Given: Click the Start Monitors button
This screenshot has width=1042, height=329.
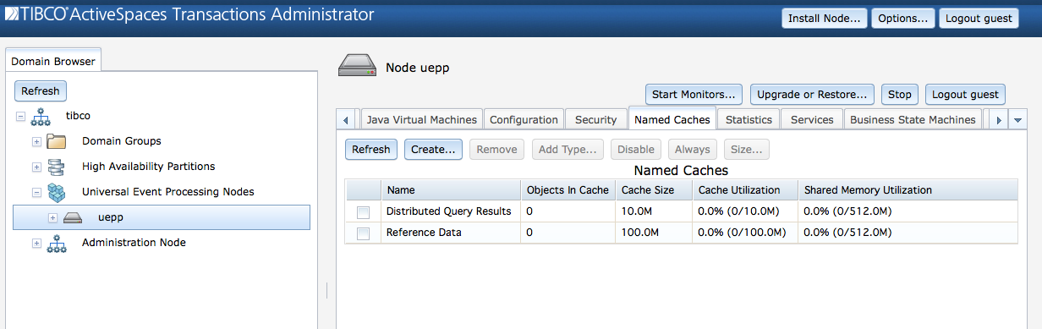Looking at the screenshot, I should tap(694, 94).
